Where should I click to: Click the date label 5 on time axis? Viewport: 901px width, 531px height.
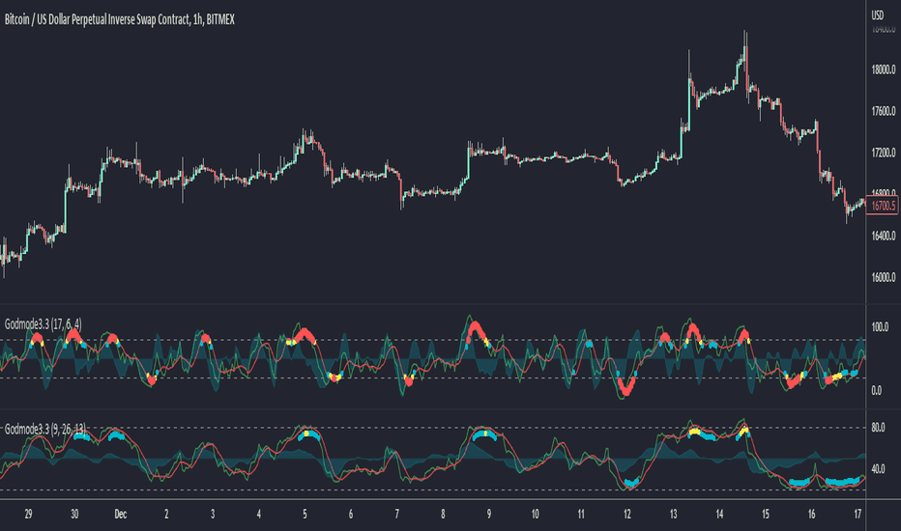click(305, 515)
